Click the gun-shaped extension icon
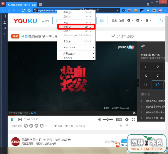 (142, 10)
